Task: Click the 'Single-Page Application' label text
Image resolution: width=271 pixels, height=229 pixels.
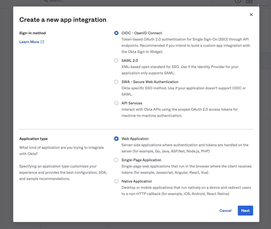Action: 141,160
